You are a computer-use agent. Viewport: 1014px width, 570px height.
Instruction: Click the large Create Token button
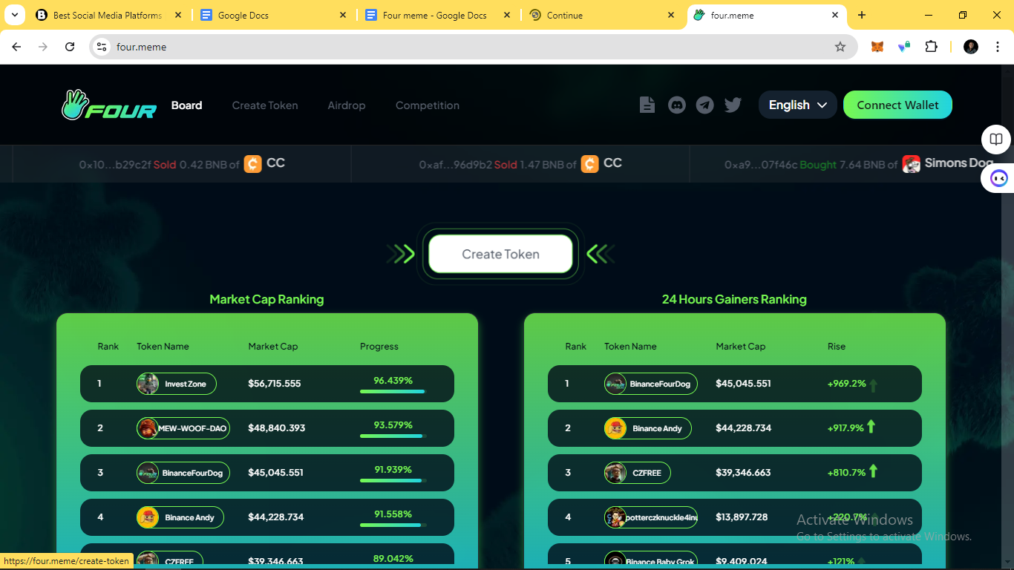click(501, 254)
